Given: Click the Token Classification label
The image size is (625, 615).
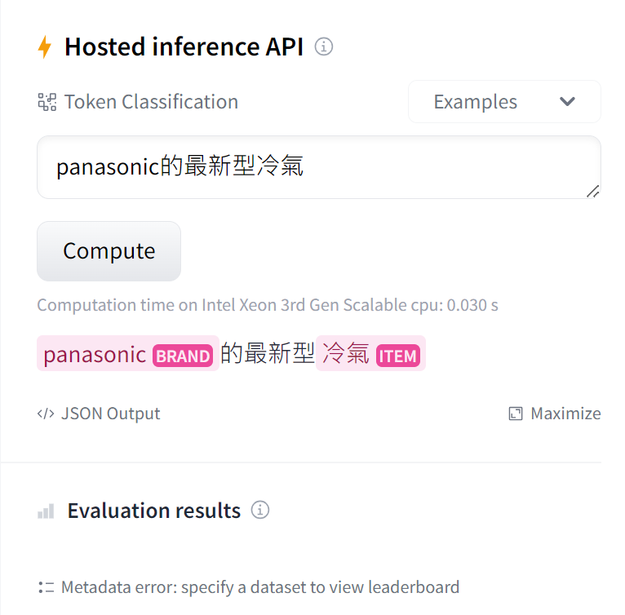Looking at the screenshot, I should click(151, 102).
